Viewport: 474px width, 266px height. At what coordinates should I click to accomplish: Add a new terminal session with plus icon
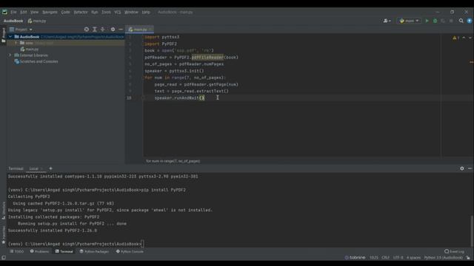50,168
